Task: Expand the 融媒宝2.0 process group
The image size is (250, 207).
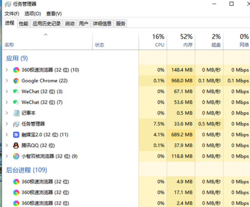Action: pyautogui.click(x=7, y=135)
